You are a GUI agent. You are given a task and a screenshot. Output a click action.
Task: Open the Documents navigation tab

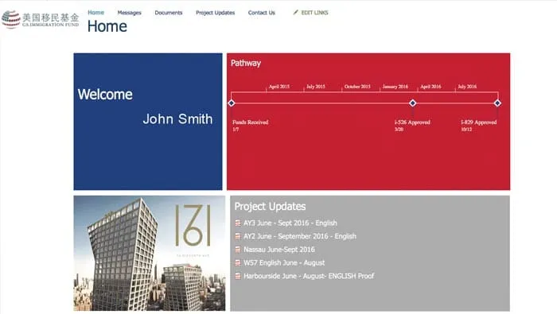(x=169, y=13)
